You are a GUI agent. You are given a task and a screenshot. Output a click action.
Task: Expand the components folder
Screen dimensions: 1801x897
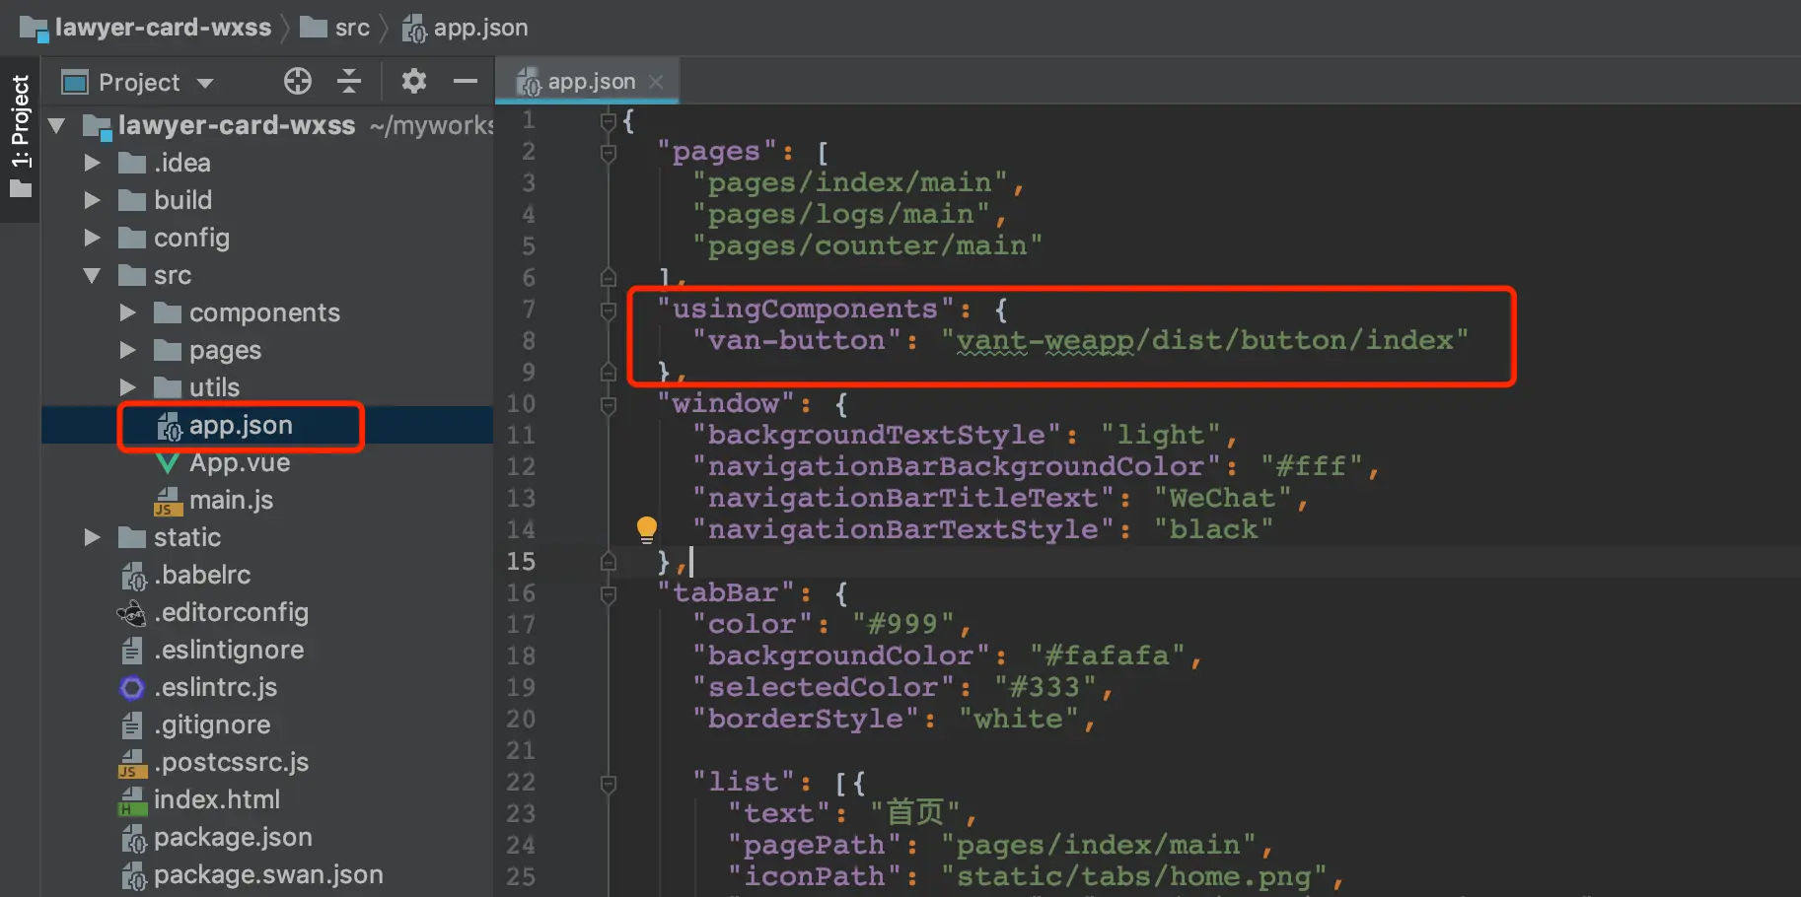tap(128, 312)
